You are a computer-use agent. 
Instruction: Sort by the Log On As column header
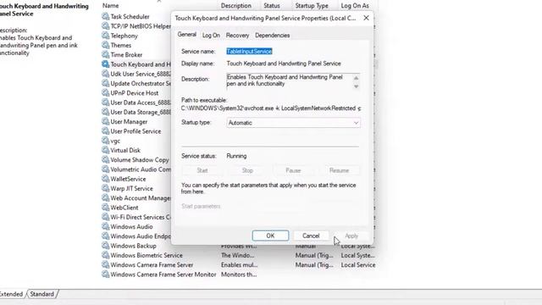355,6
